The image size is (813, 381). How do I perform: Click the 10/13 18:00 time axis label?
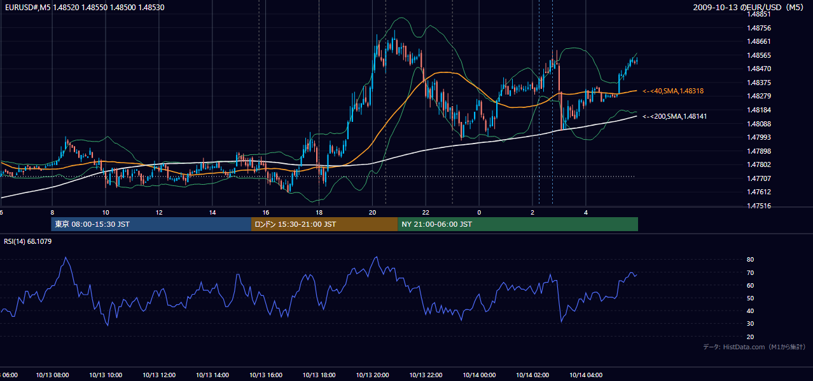click(x=319, y=375)
